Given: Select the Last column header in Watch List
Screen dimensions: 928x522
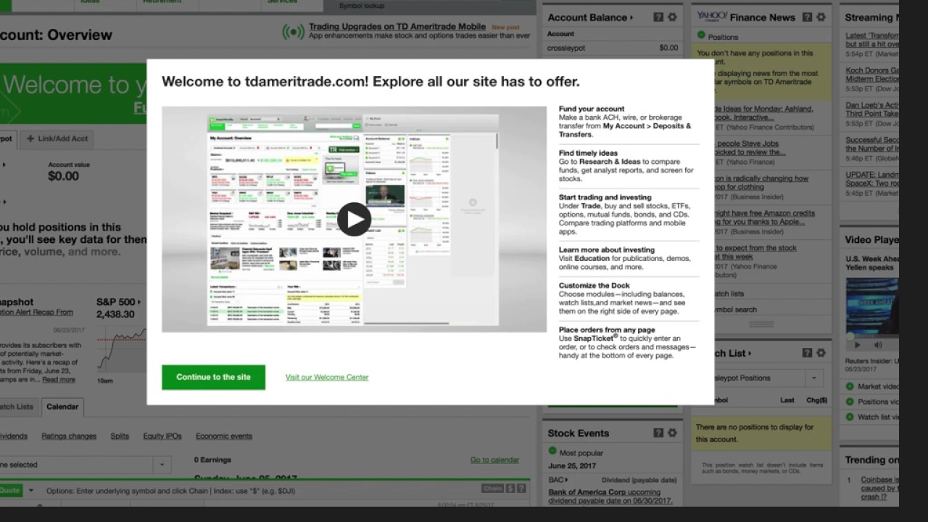Looking at the screenshot, I should pos(787,400).
